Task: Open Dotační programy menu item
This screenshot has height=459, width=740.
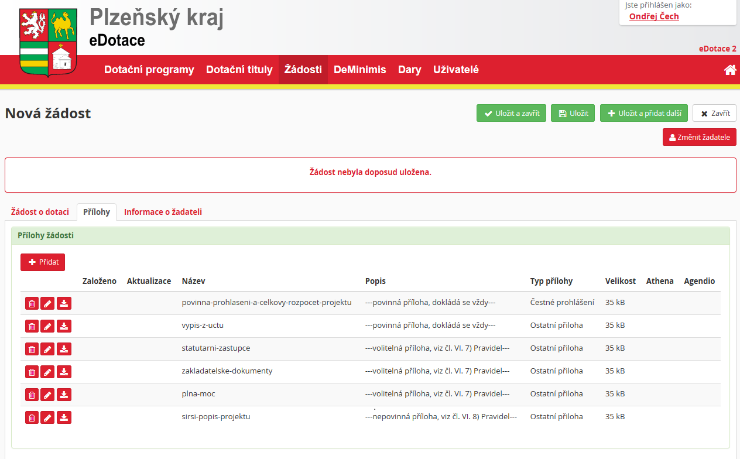Action: [x=149, y=70]
